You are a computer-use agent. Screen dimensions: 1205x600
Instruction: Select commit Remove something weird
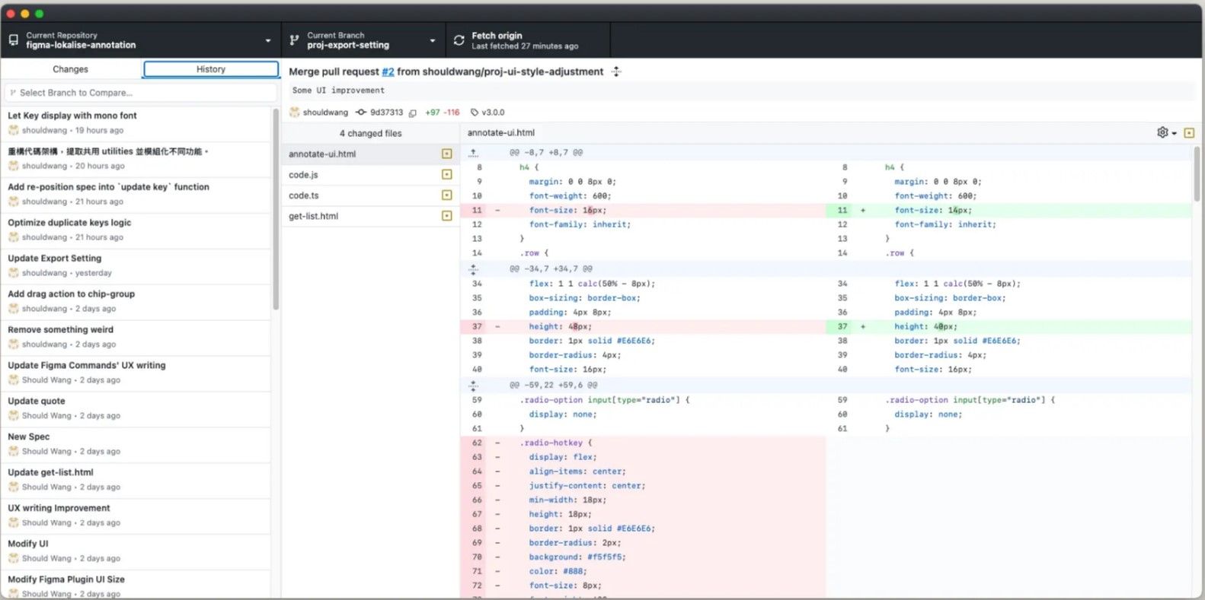(x=136, y=338)
